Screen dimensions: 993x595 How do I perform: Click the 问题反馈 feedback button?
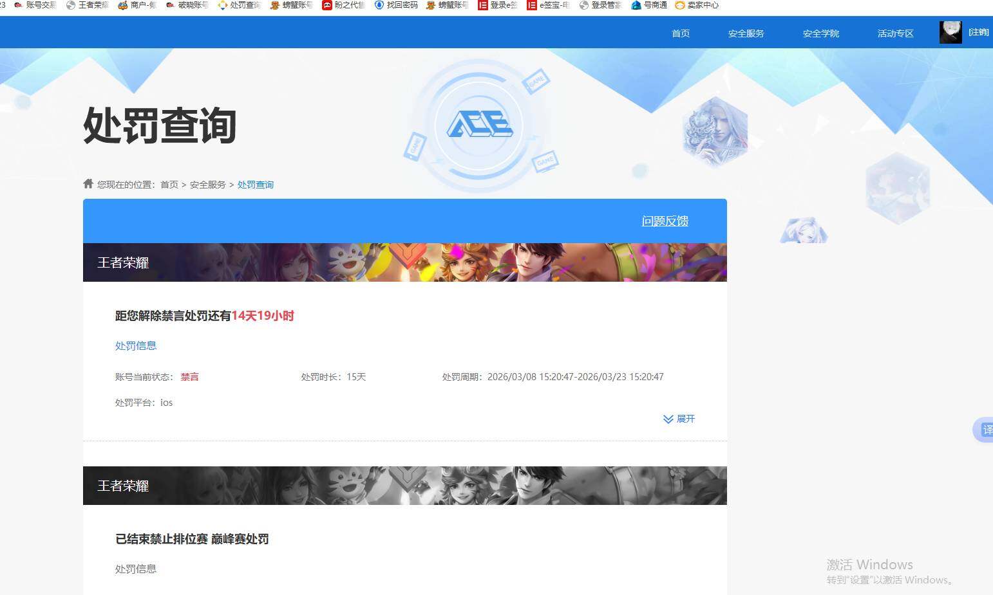click(665, 221)
